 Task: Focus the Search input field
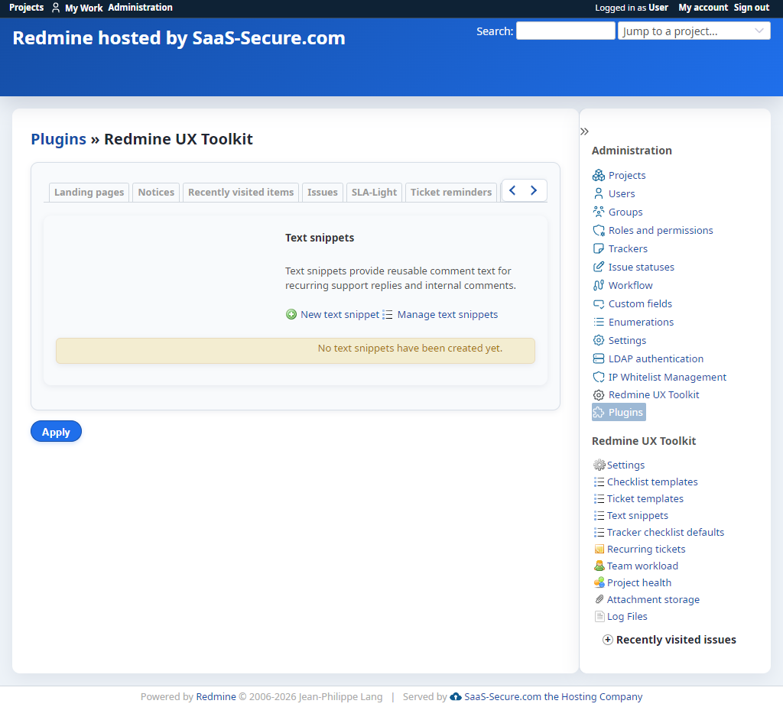pyautogui.click(x=565, y=31)
